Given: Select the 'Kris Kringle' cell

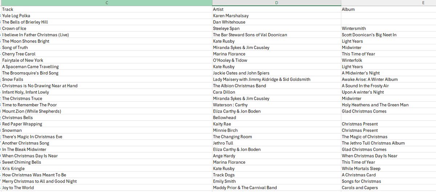Looking at the screenshot, I should pyautogui.click(x=107, y=169).
